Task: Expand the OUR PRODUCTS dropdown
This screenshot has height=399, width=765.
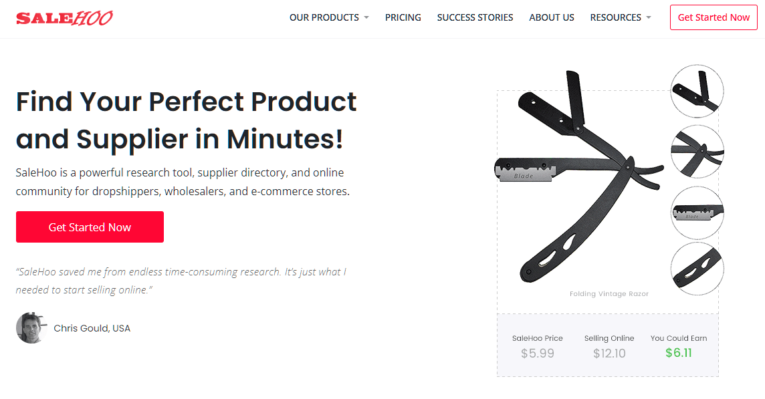Action: point(324,17)
